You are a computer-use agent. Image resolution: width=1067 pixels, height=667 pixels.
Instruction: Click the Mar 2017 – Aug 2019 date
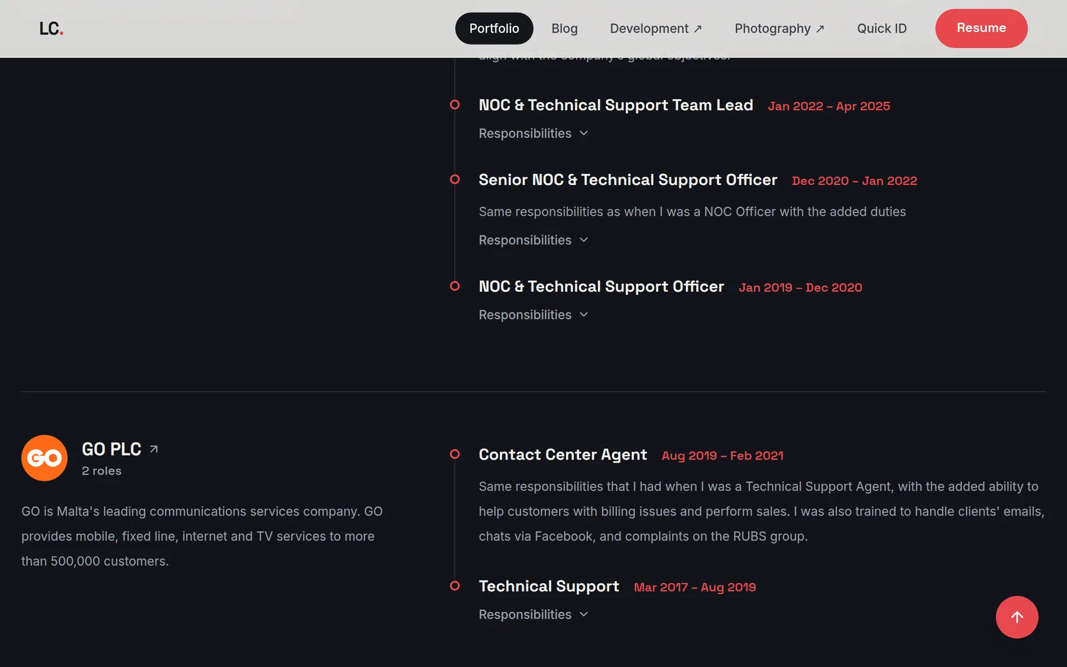pyautogui.click(x=695, y=588)
